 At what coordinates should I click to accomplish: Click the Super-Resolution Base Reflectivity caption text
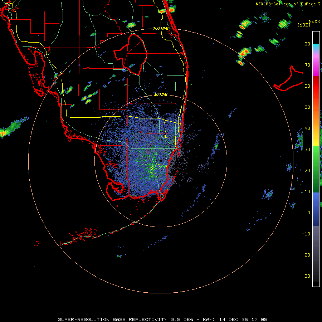pyautogui.click(x=162, y=319)
